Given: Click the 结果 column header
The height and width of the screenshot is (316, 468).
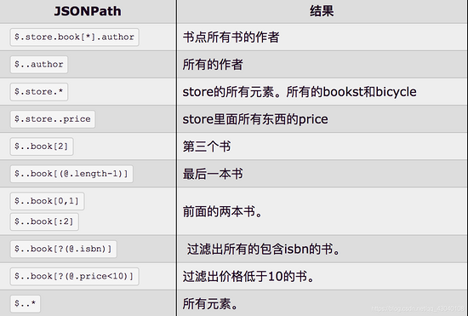Looking at the screenshot, I should pos(322,11).
